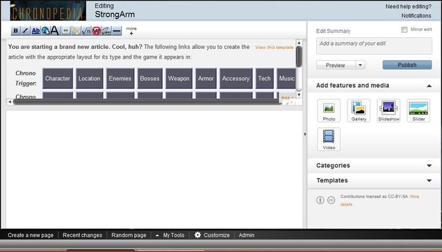Click Create a new page
The image size is (442, 252).
[x=30, y=235]
